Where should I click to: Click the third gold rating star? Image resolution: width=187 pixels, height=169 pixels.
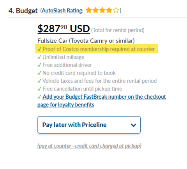[102, 10]
